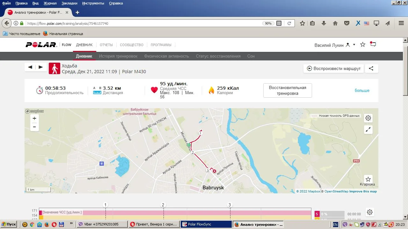Open the Сон subtab
Screen dimensions: 408x229
point(251,56)
